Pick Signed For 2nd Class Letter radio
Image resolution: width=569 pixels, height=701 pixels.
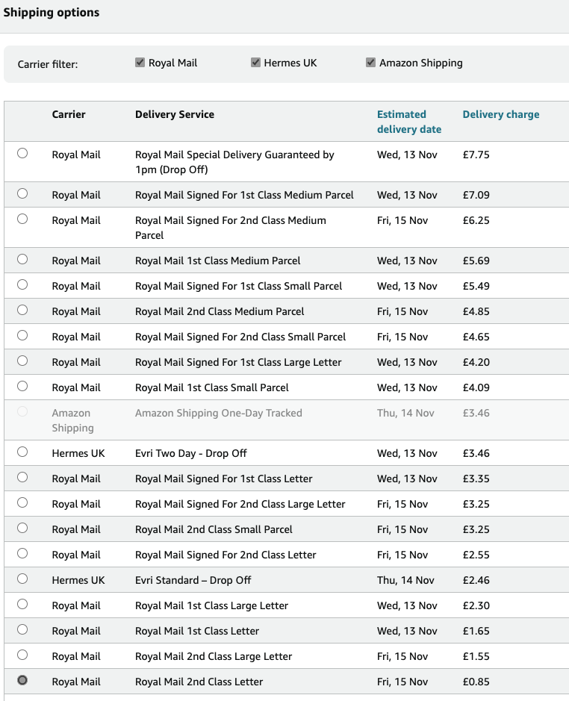point(22,553)
